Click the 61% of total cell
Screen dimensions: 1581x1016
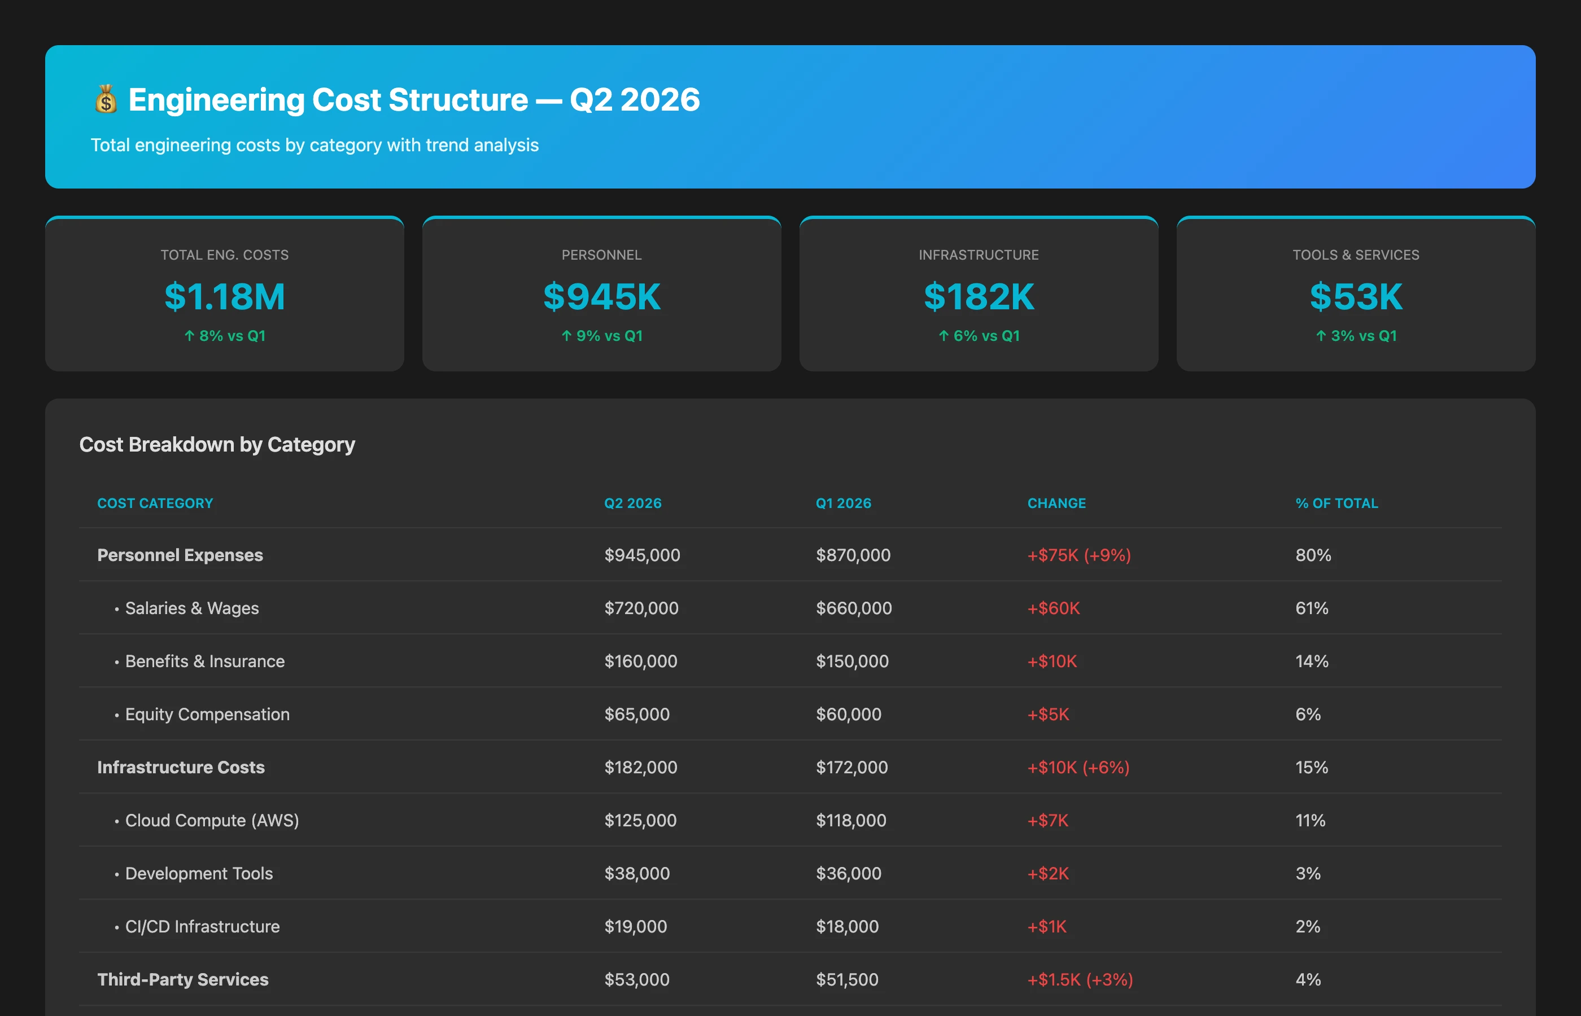[x=1312, y=608]
